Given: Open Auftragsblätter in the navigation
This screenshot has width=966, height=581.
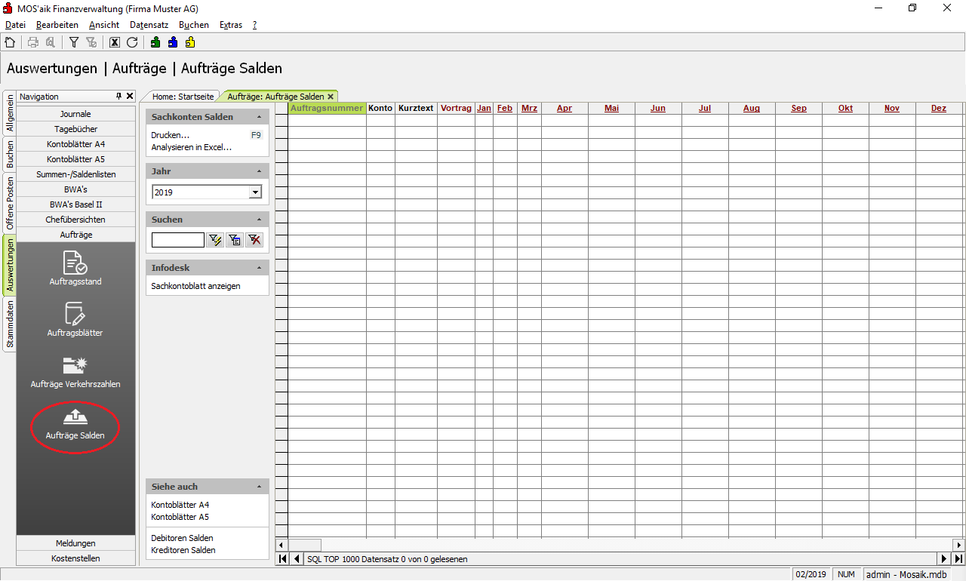Looking at the screenshot, I should 75,320.
